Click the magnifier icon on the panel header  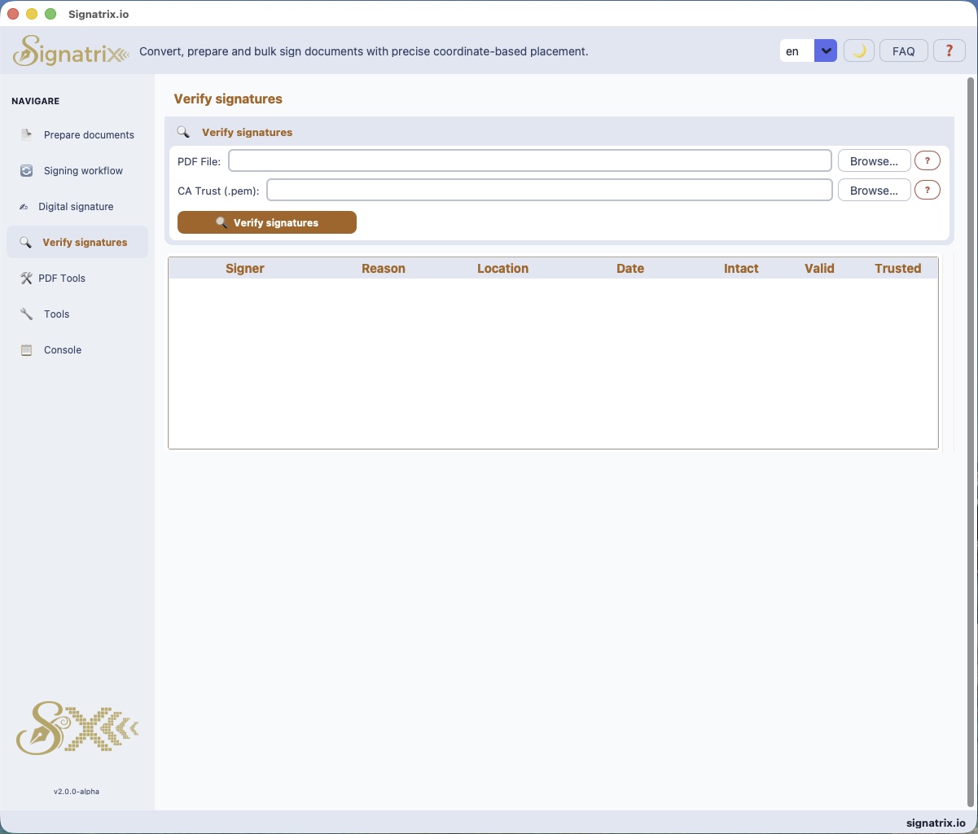184,131
